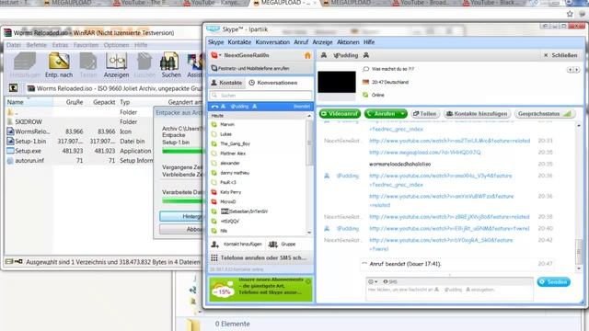Click WinRAR's Suchen binoculars icon

click(169, 62)
